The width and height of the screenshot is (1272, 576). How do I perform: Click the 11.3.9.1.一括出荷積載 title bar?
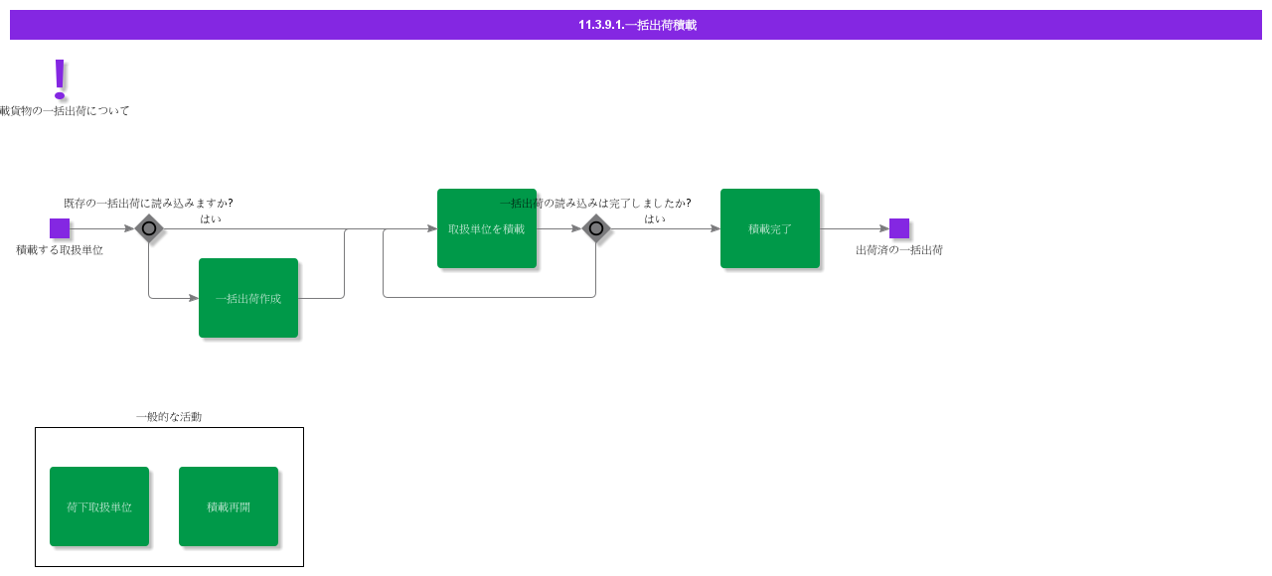636,25
